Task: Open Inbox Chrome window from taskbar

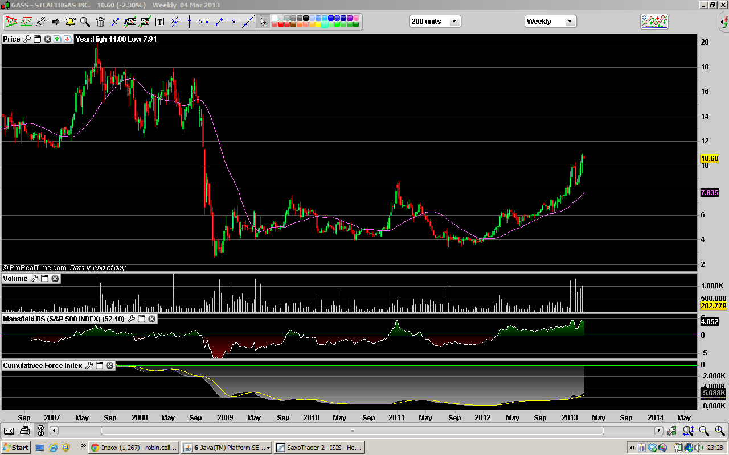Action: click(134, 448)
